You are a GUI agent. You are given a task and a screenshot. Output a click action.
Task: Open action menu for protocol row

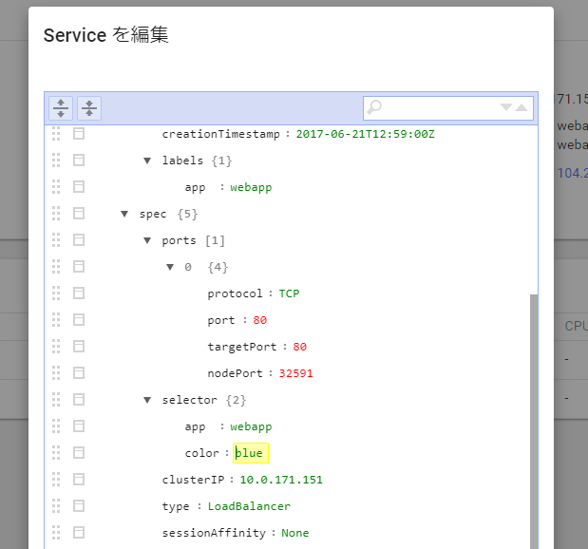79,293
